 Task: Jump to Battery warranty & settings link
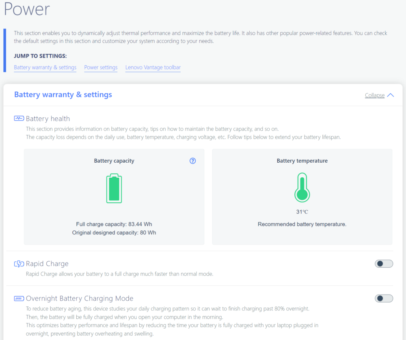tap(45, 67)
